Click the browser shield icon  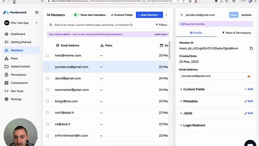pos(190,1)
